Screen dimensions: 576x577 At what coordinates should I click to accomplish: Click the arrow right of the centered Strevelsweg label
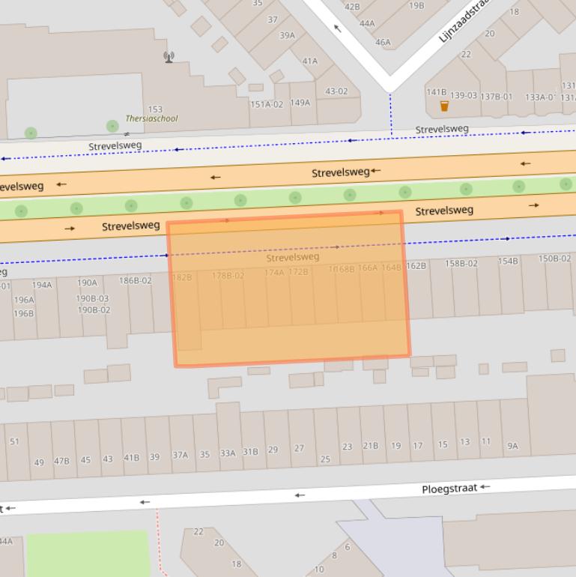(376, 171)
